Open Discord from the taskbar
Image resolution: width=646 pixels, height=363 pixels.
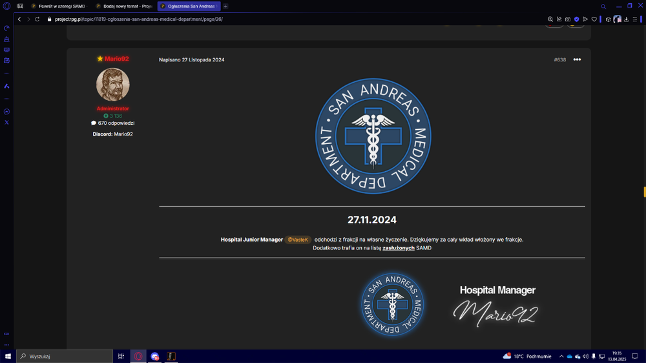pyautogui.click(x=155, y=356)
